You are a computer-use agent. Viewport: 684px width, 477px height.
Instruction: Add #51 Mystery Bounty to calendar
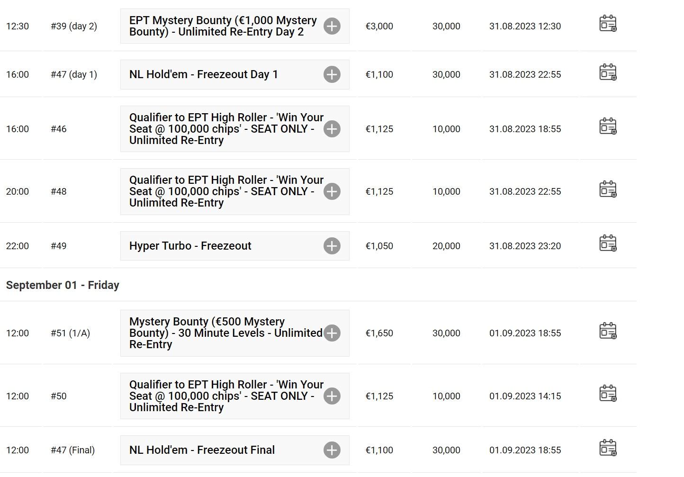(x=608, y=331)
